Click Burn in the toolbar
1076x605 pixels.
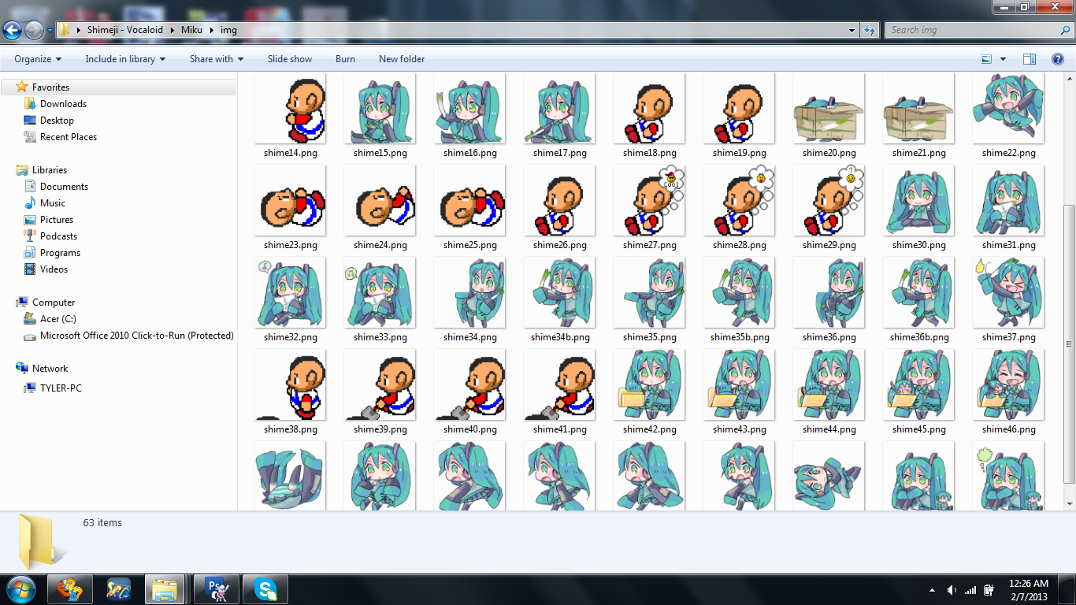click(x=345, y=59)
